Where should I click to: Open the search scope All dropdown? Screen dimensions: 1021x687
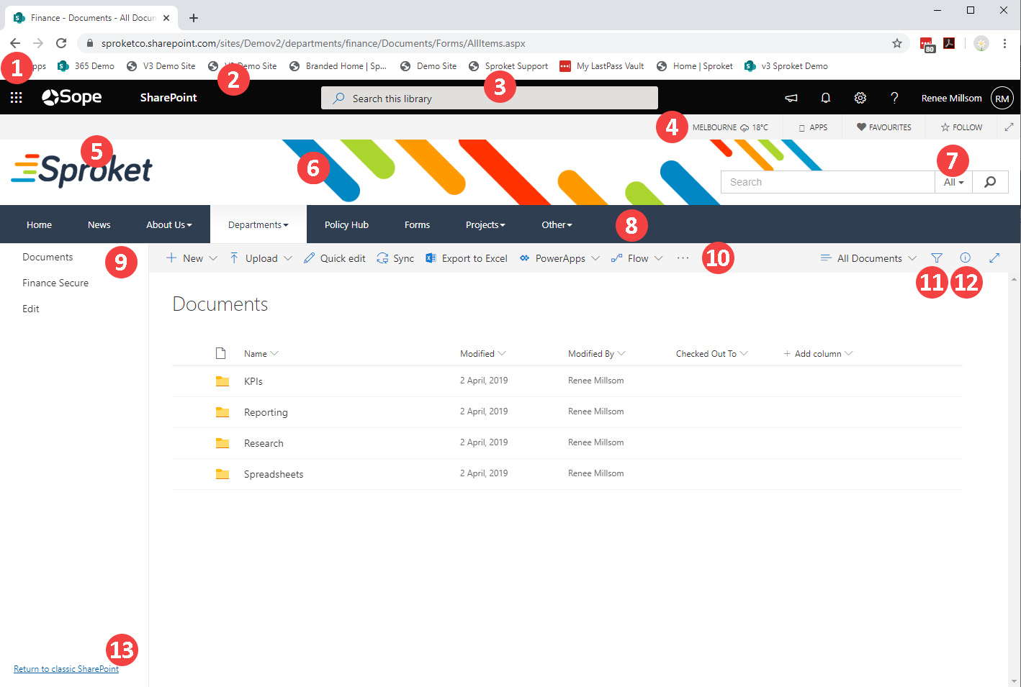tap(953, 182)
